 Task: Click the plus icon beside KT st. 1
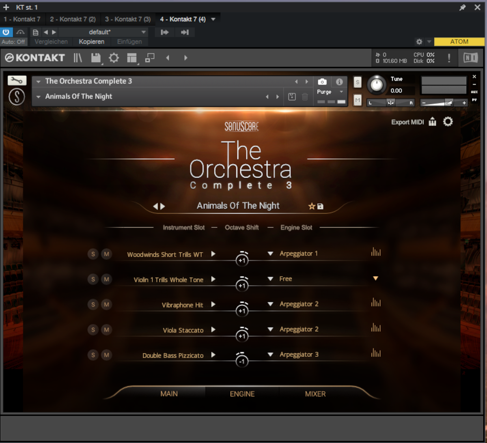[6, 7]
